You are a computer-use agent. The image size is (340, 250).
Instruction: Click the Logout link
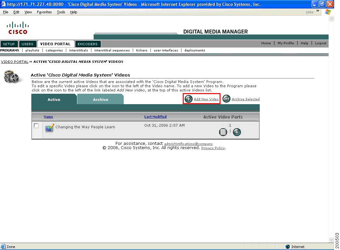(x=320, y=43)
